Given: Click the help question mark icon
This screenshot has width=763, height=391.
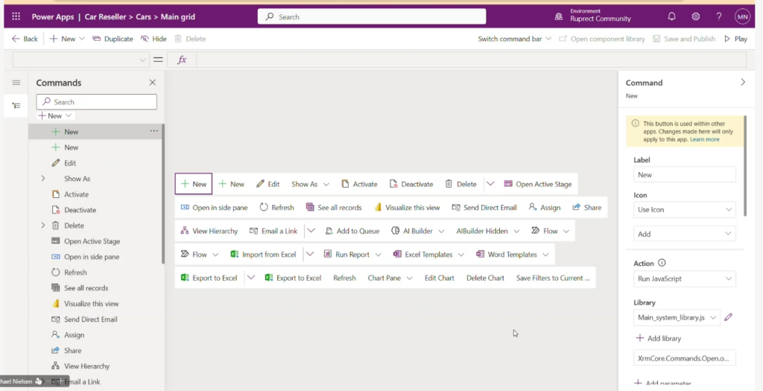Looking at the screenshot, I should (718, 16).
